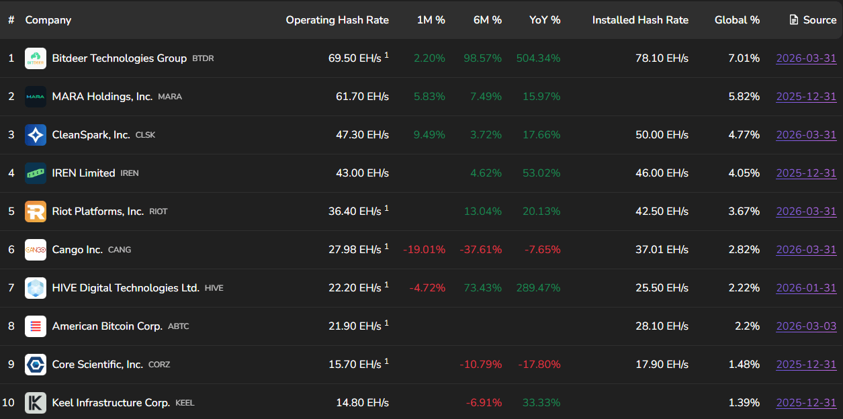The width and height of the screenshot is (843, 419).
Task: Open MARA's 2025-12-31 source link
Action: 806,97
